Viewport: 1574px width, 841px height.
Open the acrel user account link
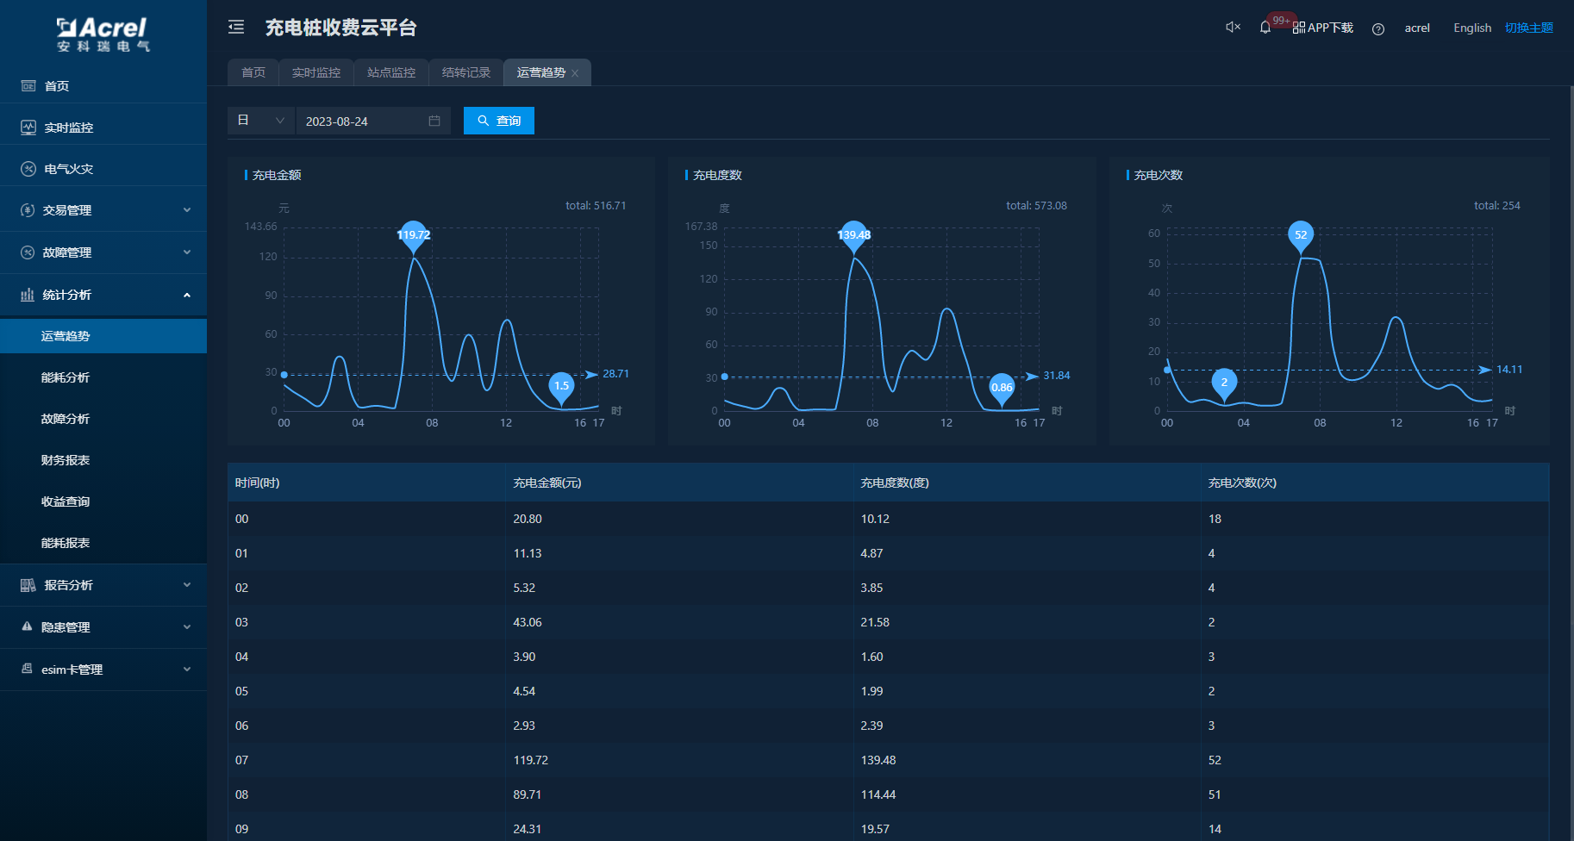(1416, 28)
